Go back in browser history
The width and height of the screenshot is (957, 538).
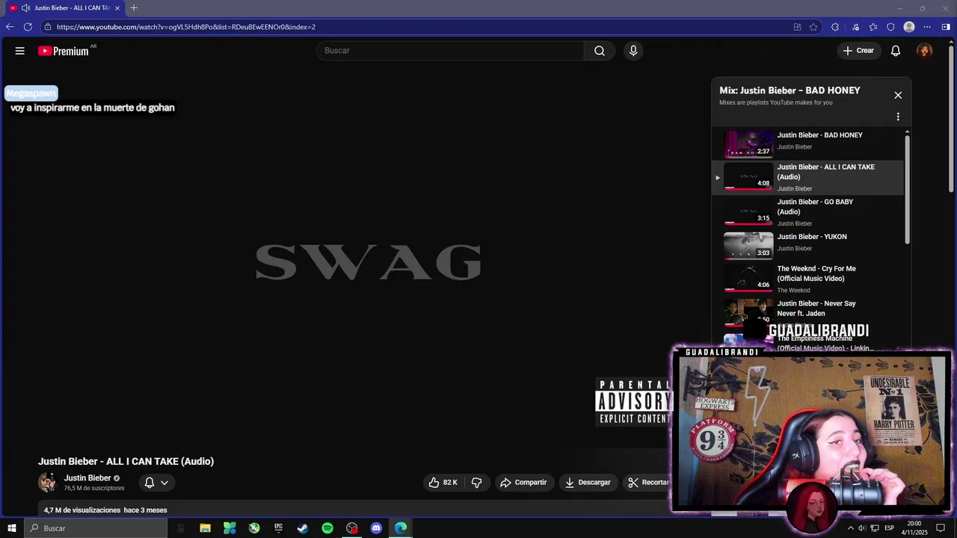10,27
